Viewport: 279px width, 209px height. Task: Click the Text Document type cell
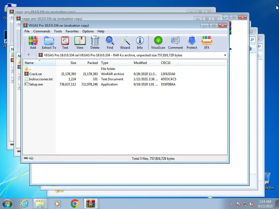[x=112, y=79]
